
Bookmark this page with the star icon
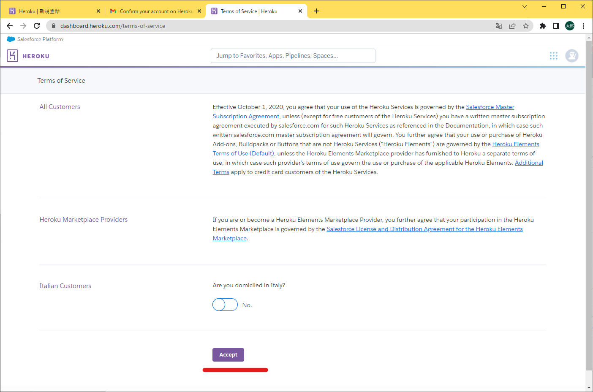tap(526, 26)
